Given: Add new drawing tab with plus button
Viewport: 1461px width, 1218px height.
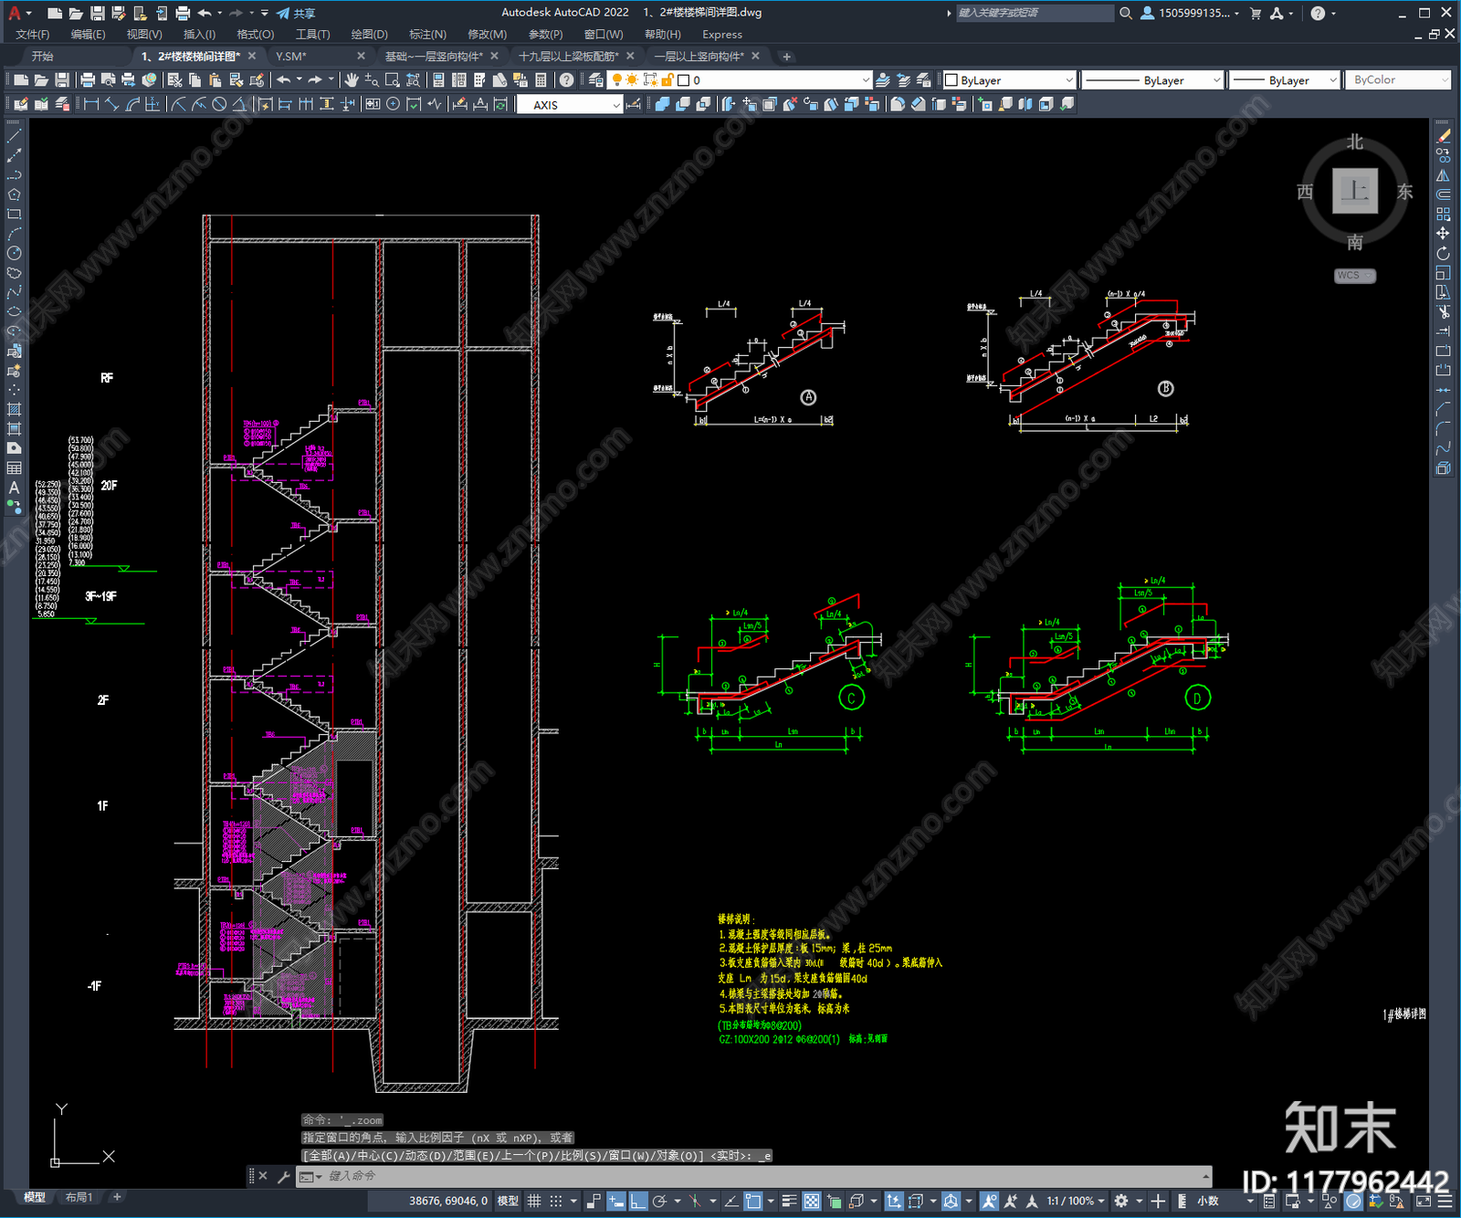Looking at the screenshot, I should [x=786, y=57].
